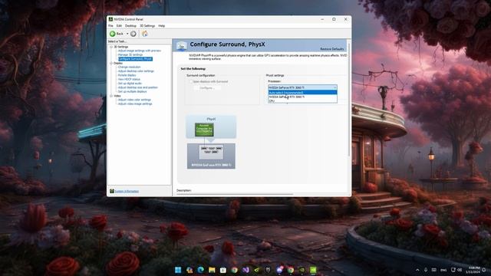Screen dimensions: 491x276
Task: Click the green Back arrow icon
Action: coord(113,34)
